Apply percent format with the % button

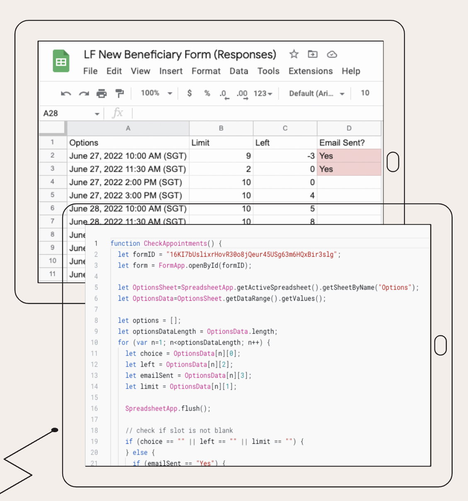207,93
